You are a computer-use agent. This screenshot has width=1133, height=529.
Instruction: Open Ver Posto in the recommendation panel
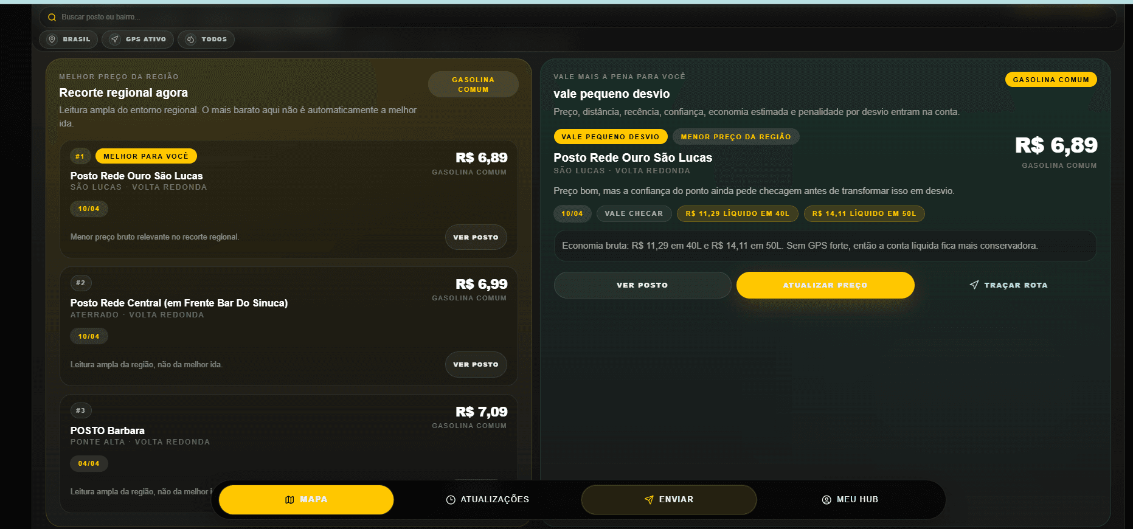tap(642, 285)
